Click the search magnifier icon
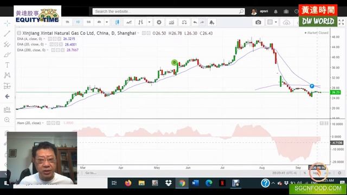Viewport: 347px width, 195px height. tap(241, 11)
